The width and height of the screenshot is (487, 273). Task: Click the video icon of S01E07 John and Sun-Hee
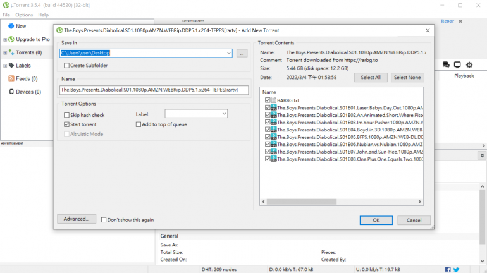pyautogui.click(x=274, y=152)
